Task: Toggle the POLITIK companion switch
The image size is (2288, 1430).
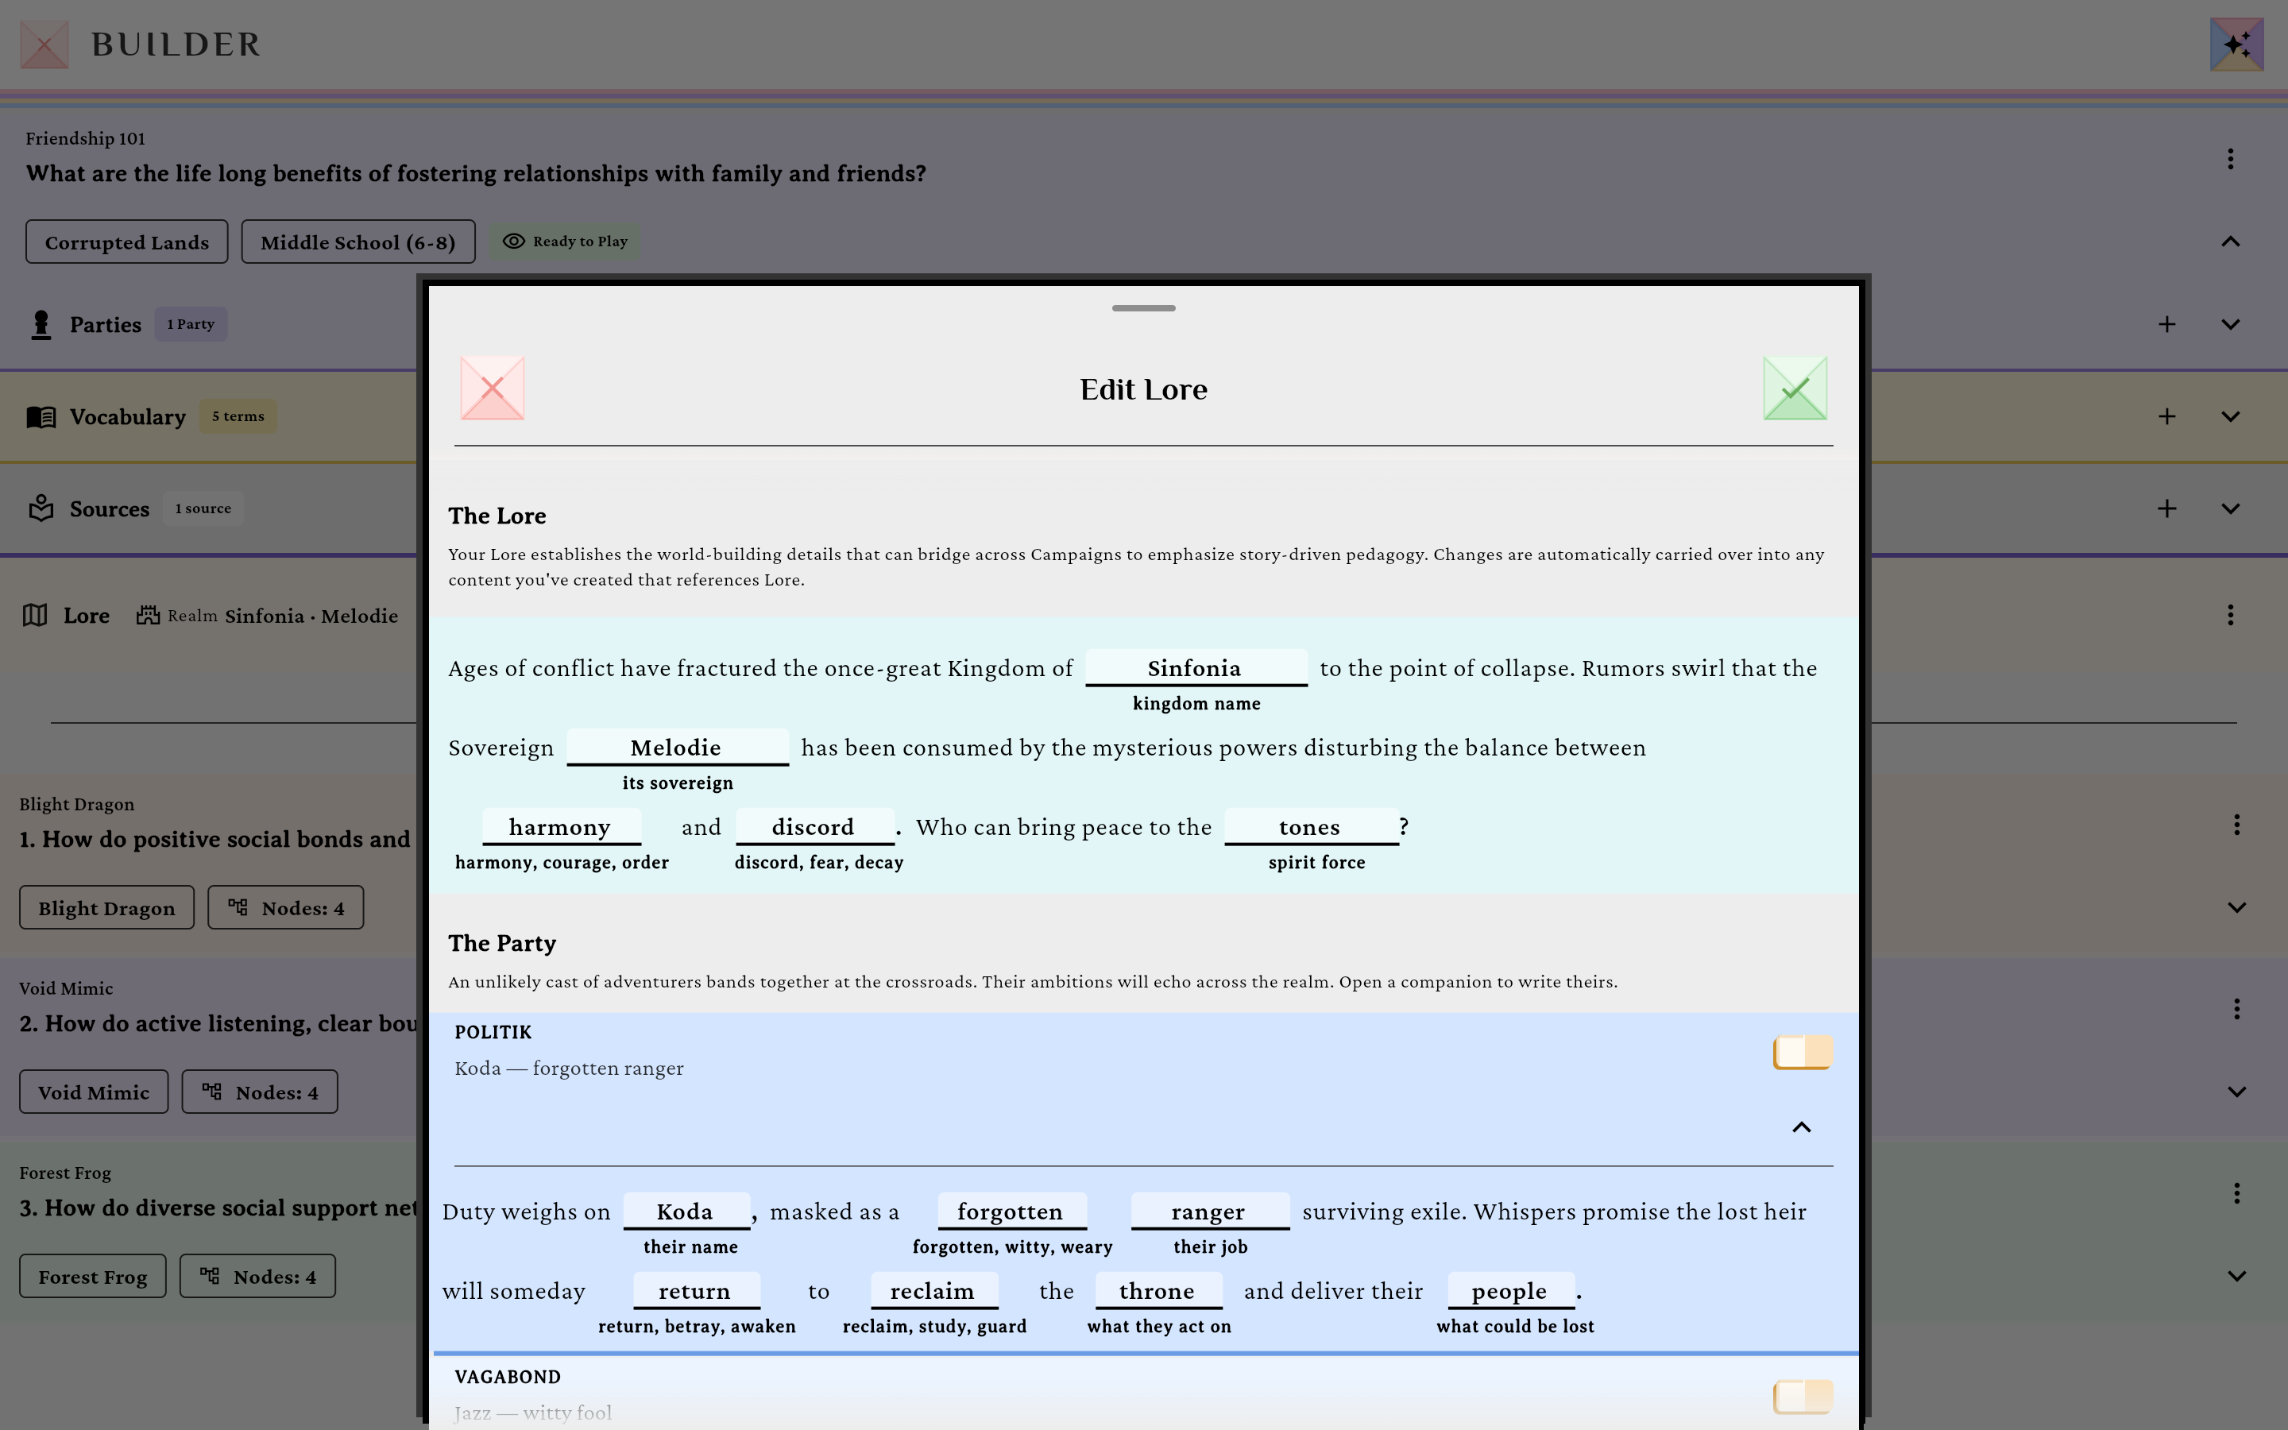Action: point(1802,1052)
